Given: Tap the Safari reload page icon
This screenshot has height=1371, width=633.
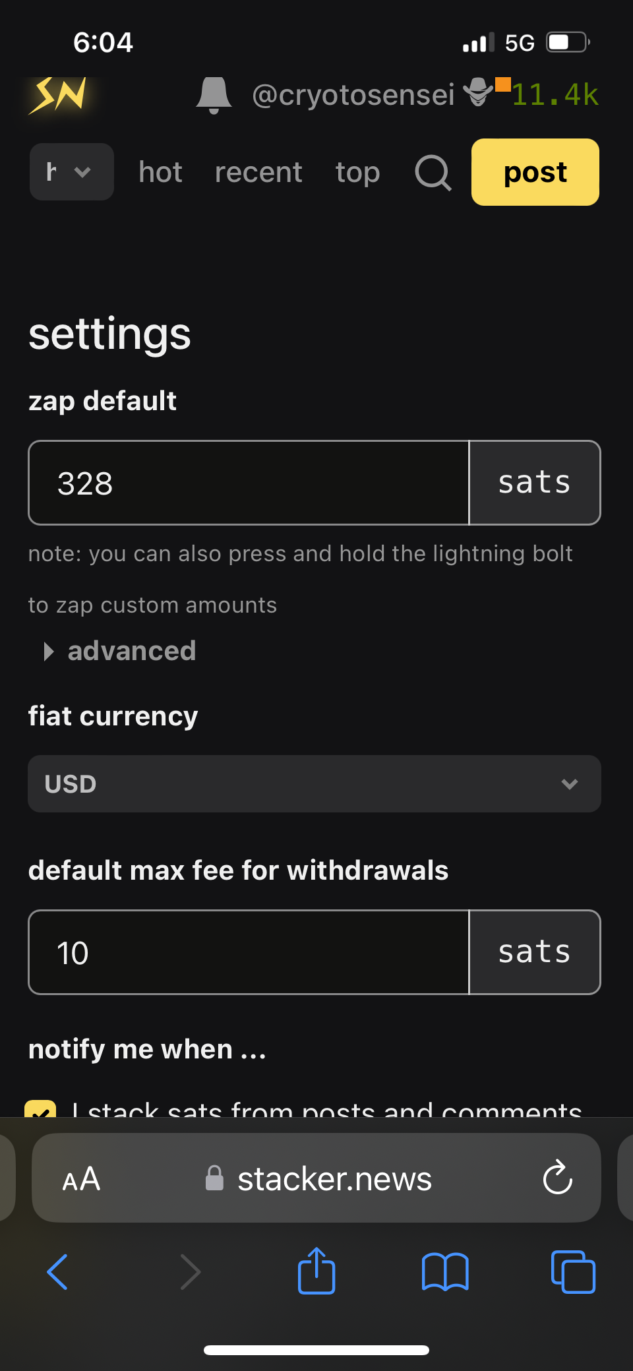Looking at the screenshot, I should click(557, 1178).
